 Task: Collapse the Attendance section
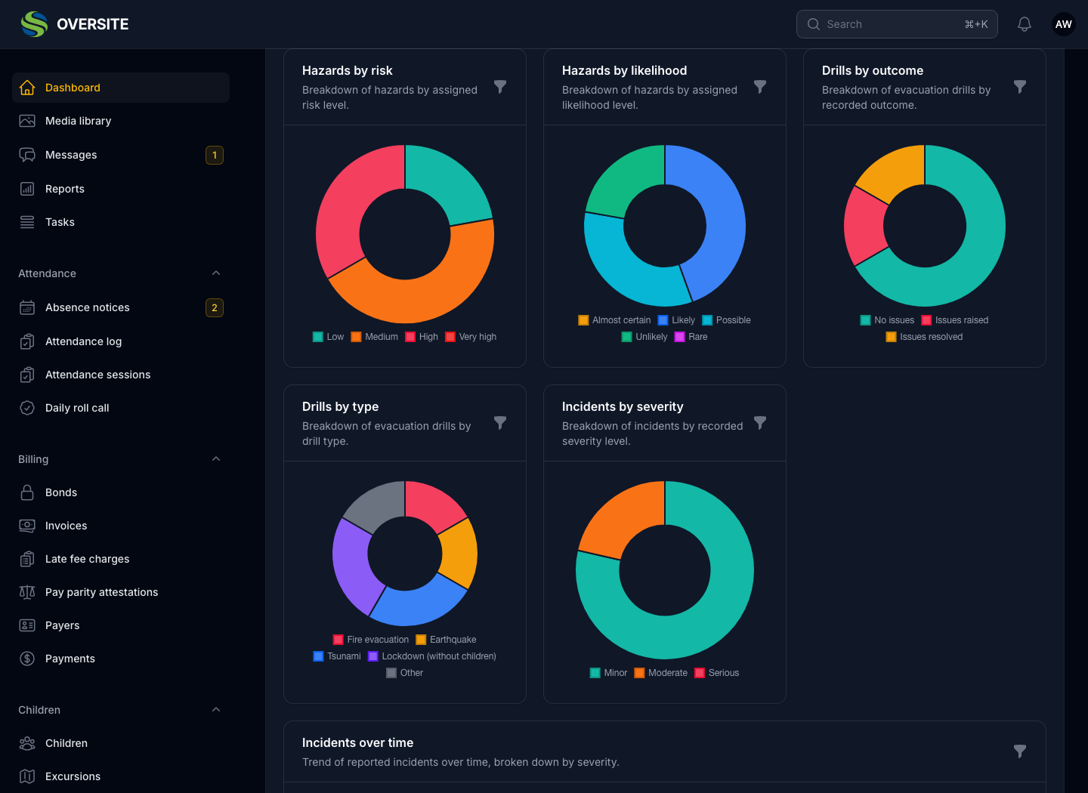(x=216, y=273)
